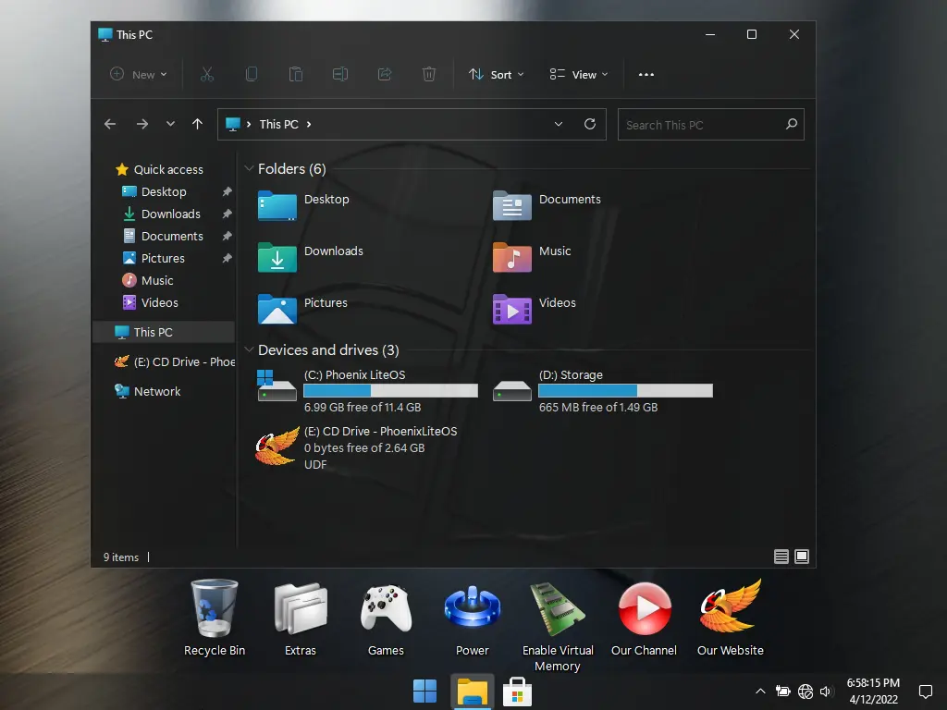Open the View layout dropdown
This screenshot has width=947, height=710.
click(579, 74)
